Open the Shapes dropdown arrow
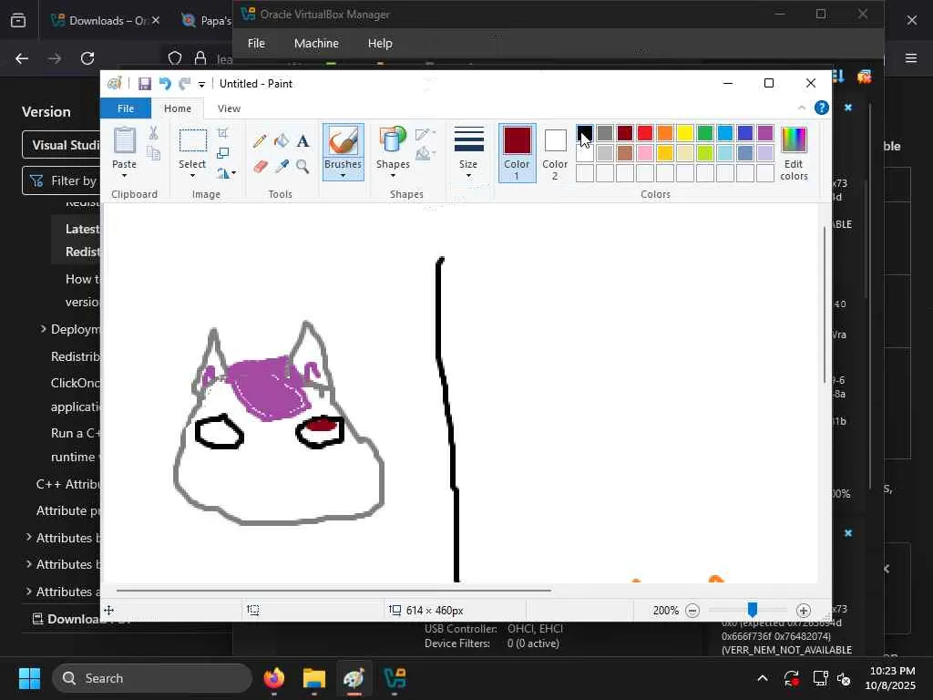933x700 pixels. (393, 176)
